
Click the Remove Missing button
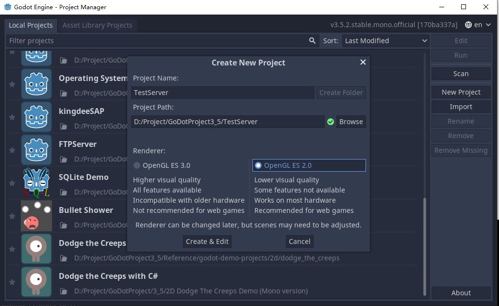[x=461, y=150]
